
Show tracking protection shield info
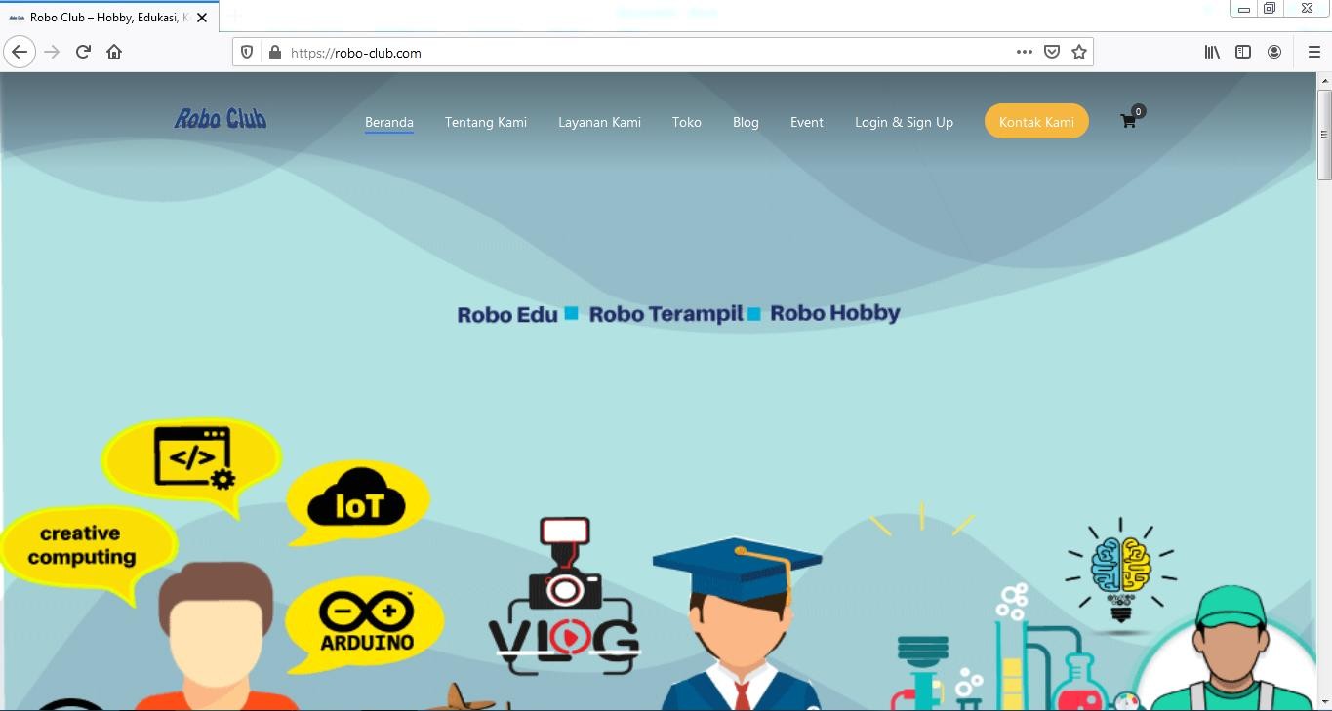248,53
